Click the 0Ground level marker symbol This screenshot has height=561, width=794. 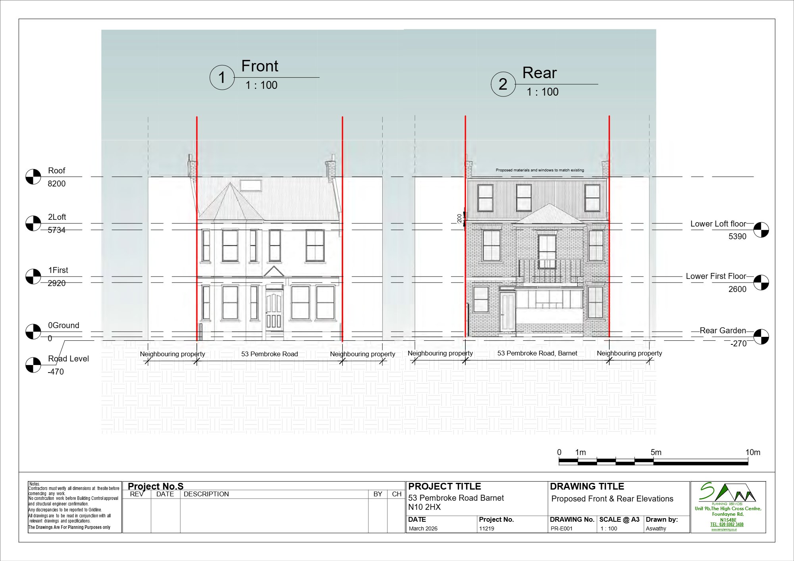click(33, 332)
